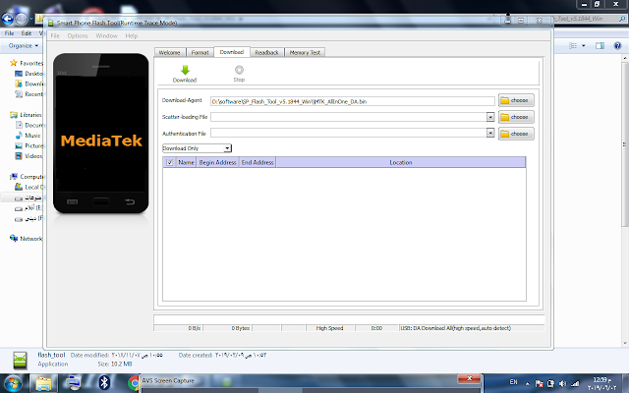The image size is (629, 393).
Task: Click the MediaTek phone image
Action: coord(101,134)
